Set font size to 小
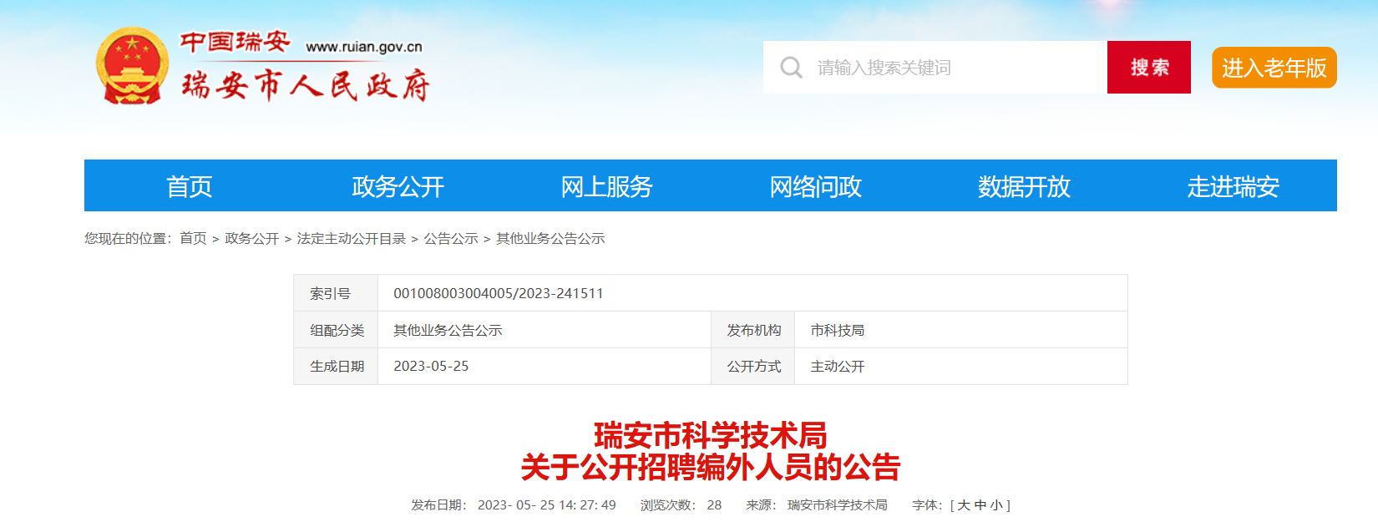 click(996, 505)
